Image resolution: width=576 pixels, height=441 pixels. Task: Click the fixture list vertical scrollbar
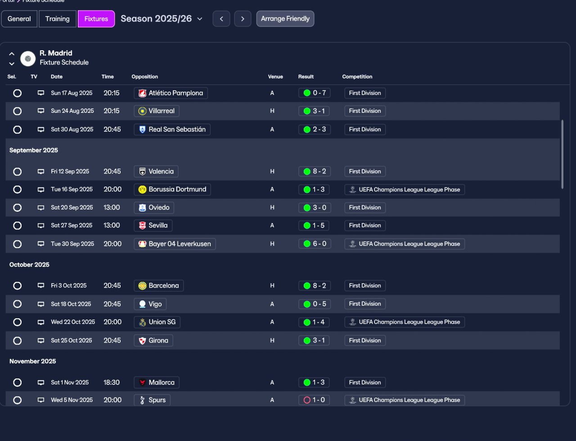(562, 154)
